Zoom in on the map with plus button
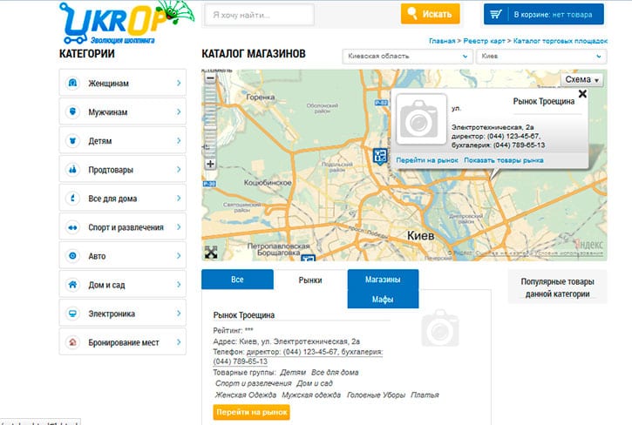The width and height of the screenshot is (632, 425). (x=209, y=164)
